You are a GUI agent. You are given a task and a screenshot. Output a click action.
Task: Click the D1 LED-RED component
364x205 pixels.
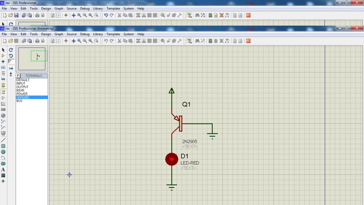pyautogui.click(x=172, y=159)
